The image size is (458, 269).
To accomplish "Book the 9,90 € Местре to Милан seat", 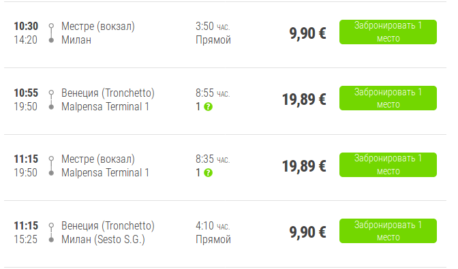I will (x=388, y=32).
